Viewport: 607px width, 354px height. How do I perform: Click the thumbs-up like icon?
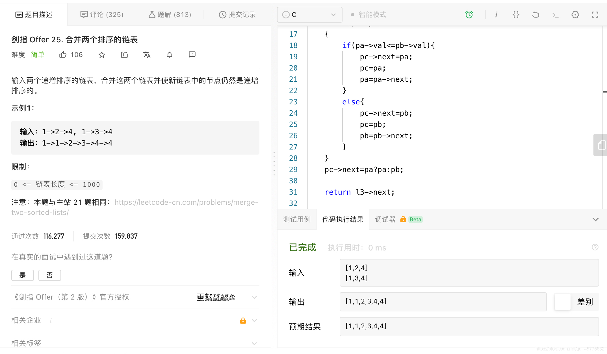click(x=63, y=55)
